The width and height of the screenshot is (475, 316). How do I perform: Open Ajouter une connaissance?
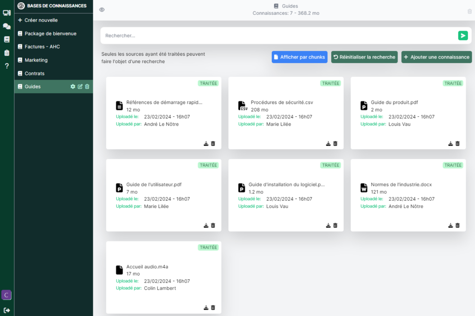pyautogui.click(x=436, y=57)
